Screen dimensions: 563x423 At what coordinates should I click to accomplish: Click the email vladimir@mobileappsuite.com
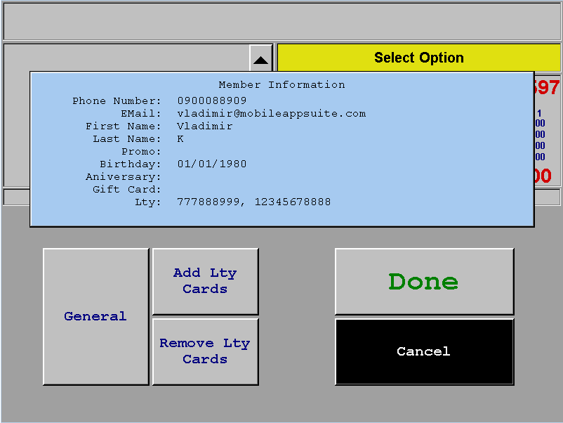(x=271, y=114)
